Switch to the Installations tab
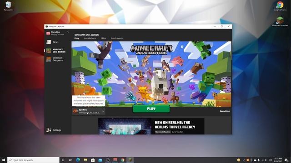This screenshot has height=163, width=291. coord(90,38)
